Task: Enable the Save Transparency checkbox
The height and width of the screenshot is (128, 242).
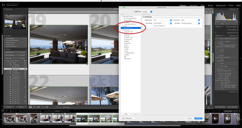Action: [x=153, y=26]
